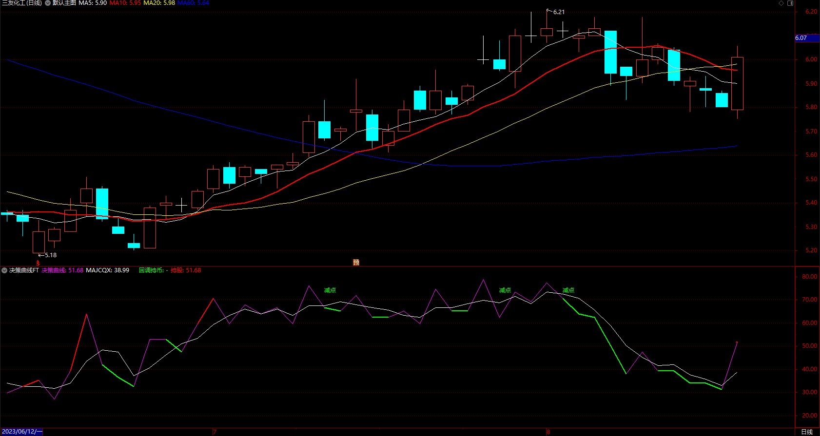Open the 决策曲线FT sub-chart dropdown arrow
Screen dimensions: 820x436
tap(4, 270)
